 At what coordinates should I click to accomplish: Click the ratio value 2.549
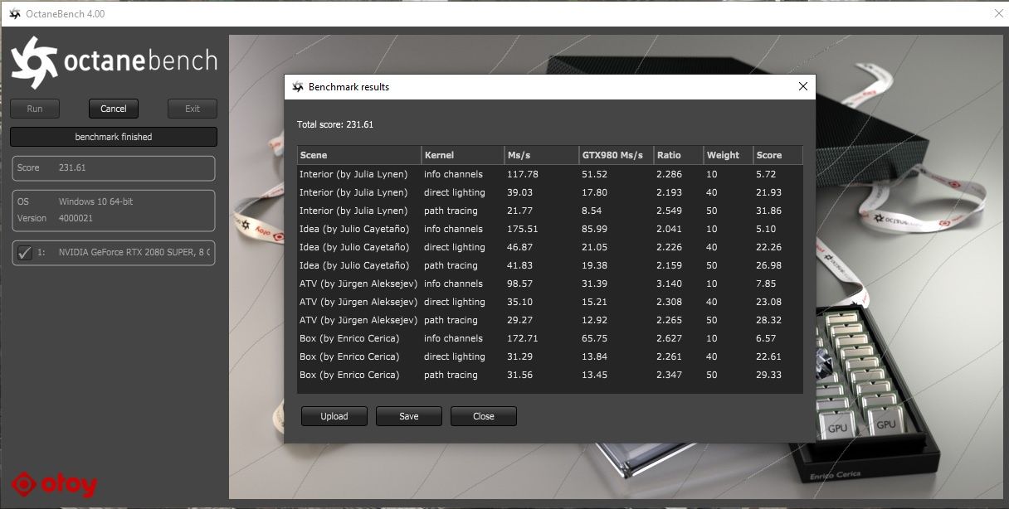(x=669, y=211)
